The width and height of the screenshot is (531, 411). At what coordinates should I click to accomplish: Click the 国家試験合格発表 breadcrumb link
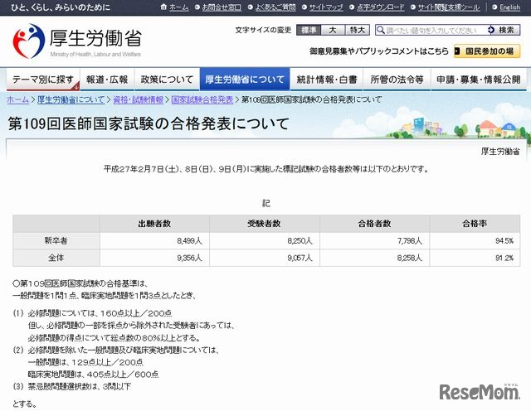pos(202,99)
